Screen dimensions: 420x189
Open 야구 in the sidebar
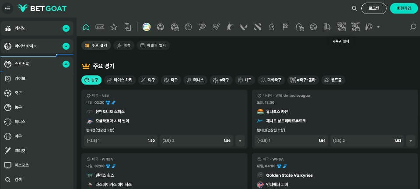[x=37, y=136]
